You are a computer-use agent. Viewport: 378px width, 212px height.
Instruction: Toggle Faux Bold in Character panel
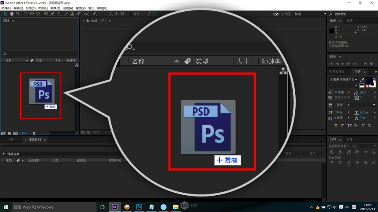336,125
